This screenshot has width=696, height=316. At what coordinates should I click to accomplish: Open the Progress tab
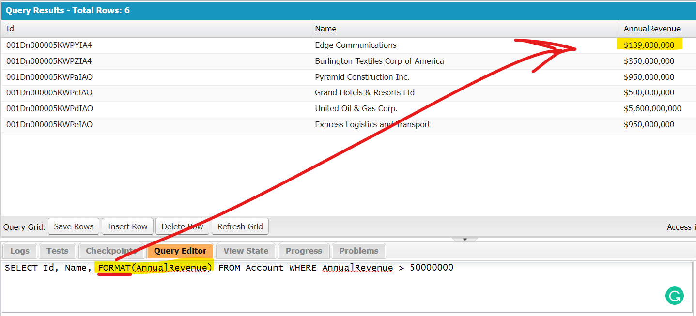[x=304, y=251]
